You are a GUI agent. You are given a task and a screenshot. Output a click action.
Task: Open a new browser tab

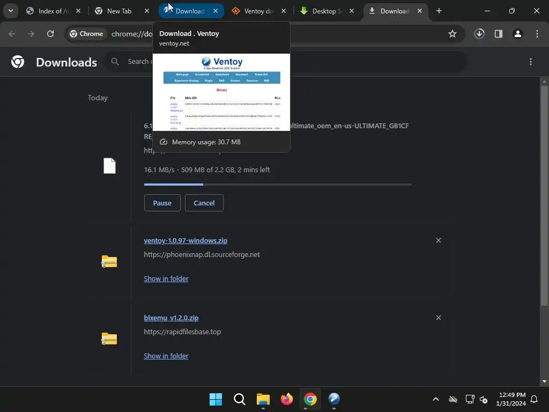coord(439,11)
